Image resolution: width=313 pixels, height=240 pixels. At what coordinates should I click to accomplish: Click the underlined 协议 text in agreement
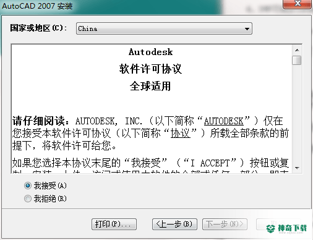tap(181, 134)
